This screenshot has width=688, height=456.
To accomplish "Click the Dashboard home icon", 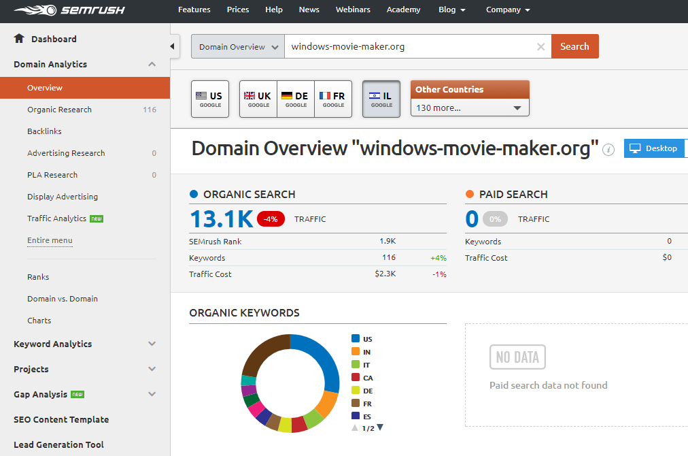I will 19,39.
